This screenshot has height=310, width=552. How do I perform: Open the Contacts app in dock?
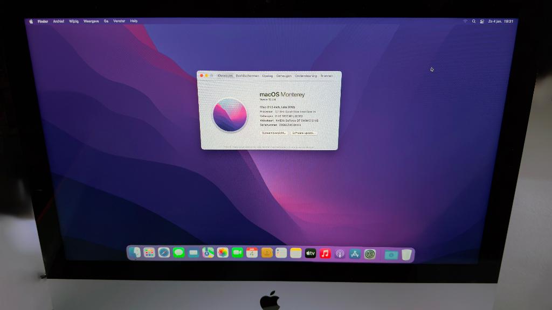coord(267,253)
